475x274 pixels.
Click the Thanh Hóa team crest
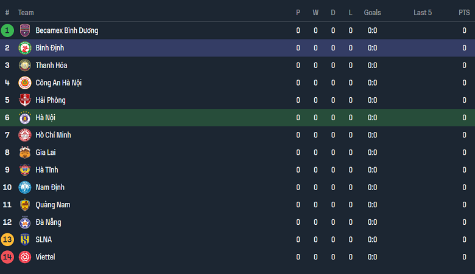pyautogui.click(x=25, y=66)
